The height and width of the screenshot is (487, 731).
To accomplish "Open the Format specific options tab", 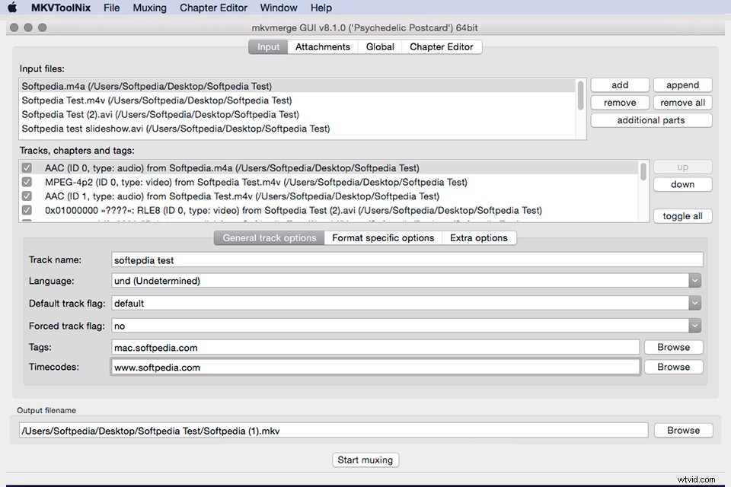I will pos(383,237).
